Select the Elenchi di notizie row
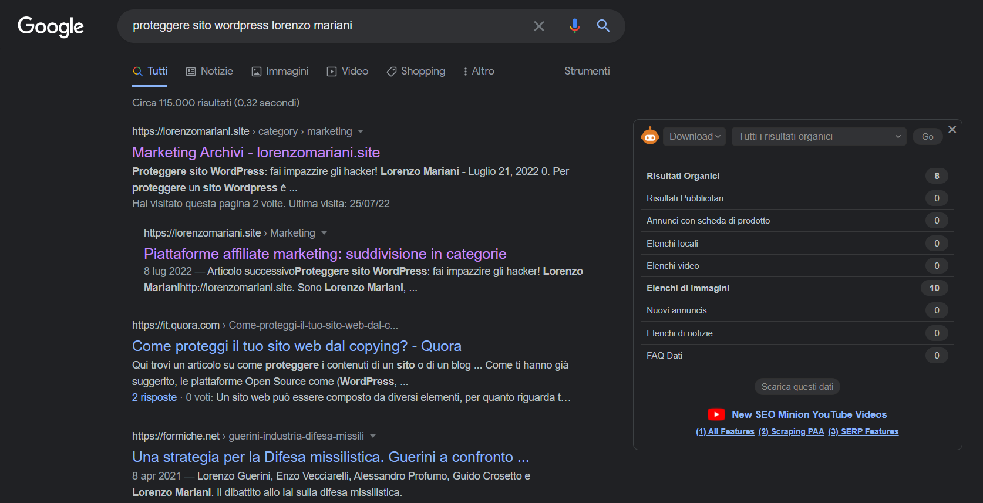 797,333
